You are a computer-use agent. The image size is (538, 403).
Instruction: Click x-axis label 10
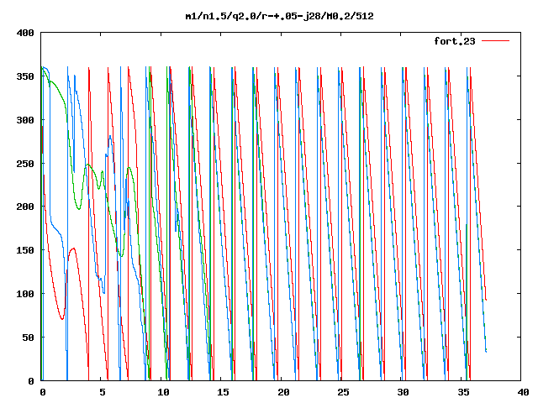point(163,392)
